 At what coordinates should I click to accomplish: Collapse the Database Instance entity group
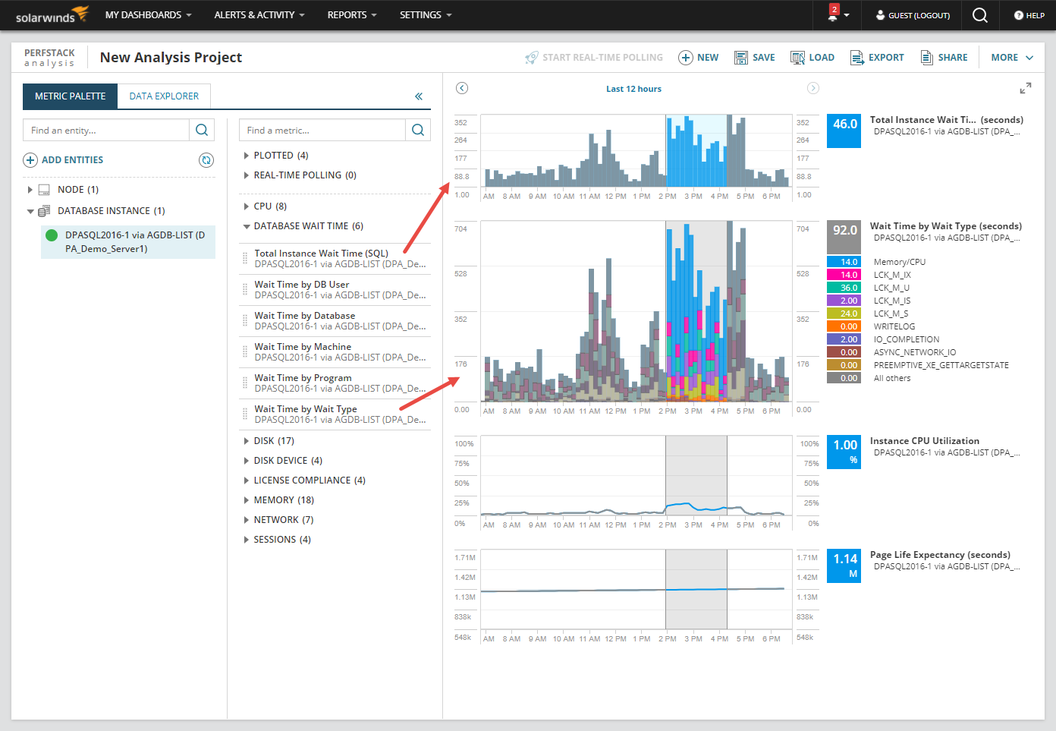click(x=30, y=211)
